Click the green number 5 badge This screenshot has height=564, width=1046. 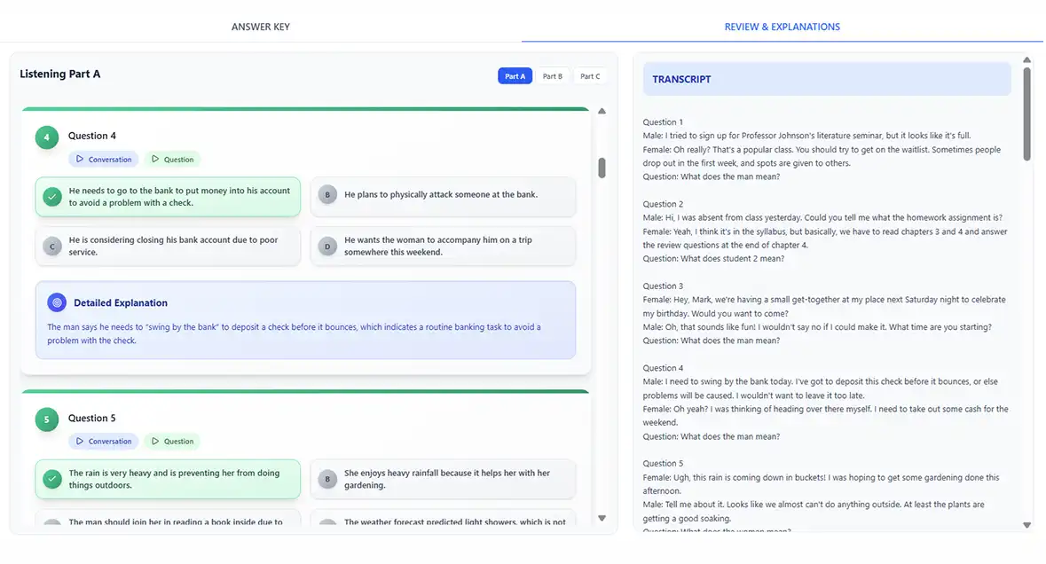[x=47, y=419]
